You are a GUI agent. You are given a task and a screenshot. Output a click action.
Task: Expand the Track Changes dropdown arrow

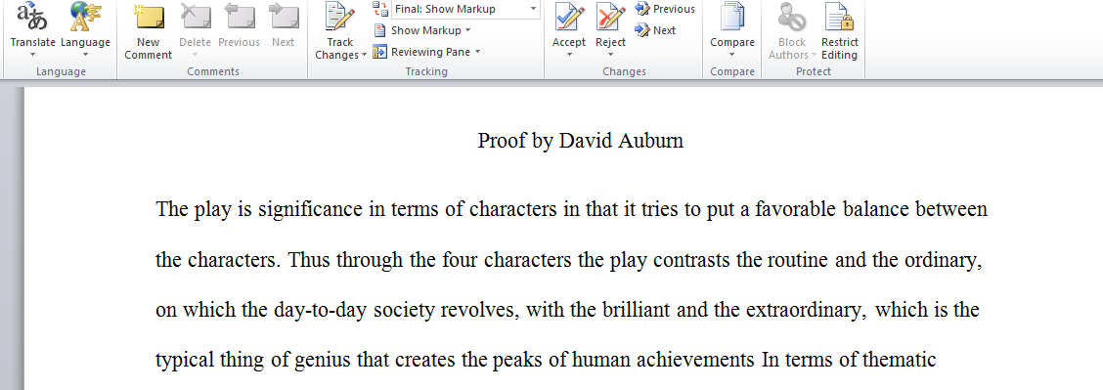coord(364,56)
